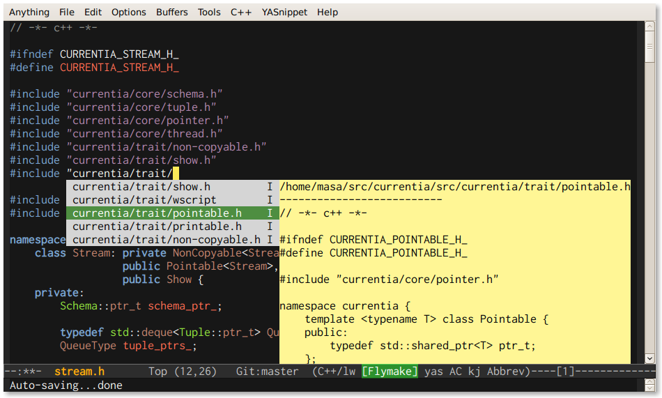Viewport: 662px width, 398px height.
Task: Click scrollbar down arrow of editor
Action: [x=649, y=359]
